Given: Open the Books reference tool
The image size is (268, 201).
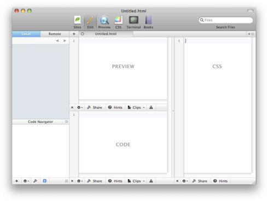Looking at the screenshot, I should coord(148,22).
